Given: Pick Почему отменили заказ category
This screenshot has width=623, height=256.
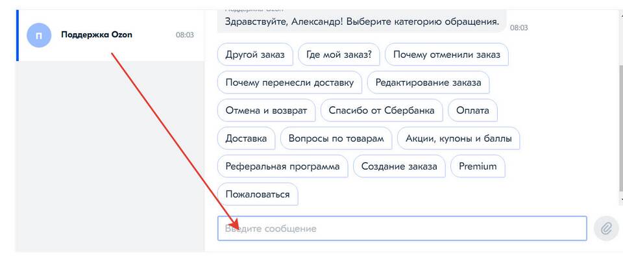Looking at the screenshot, I should pyautogui.click(x=446, y=55).
